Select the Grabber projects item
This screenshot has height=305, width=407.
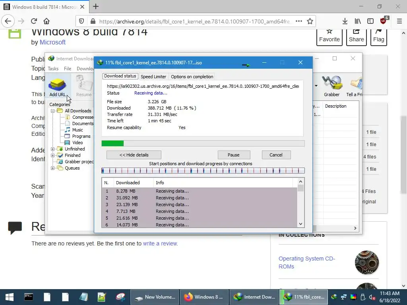[79, 162]
